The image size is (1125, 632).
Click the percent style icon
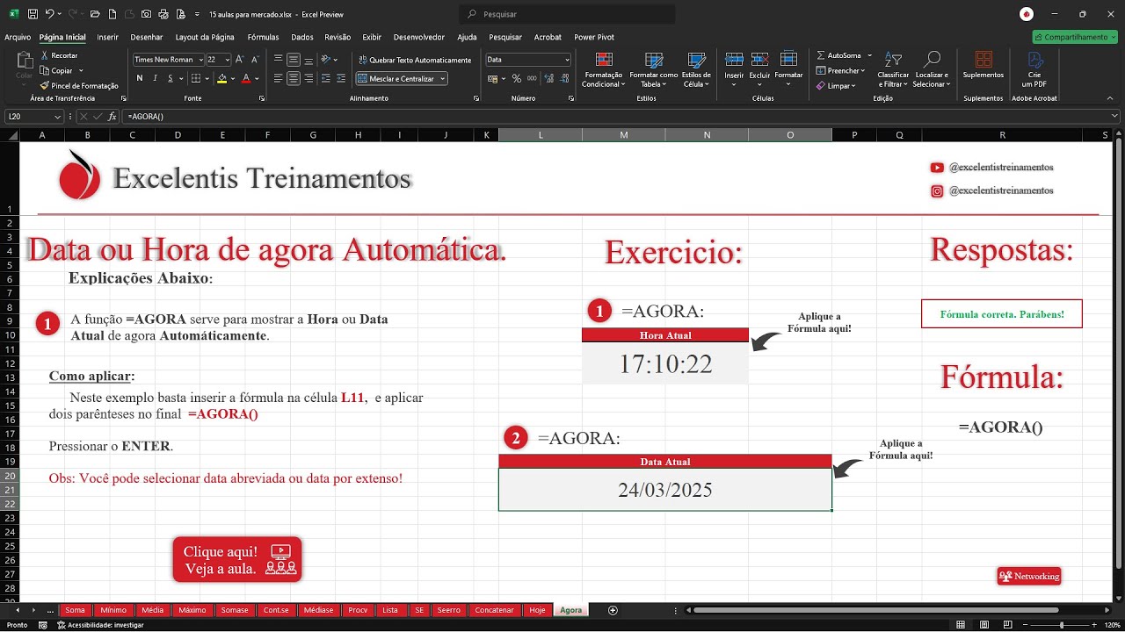pyautogui.click(x=517, y=78)
